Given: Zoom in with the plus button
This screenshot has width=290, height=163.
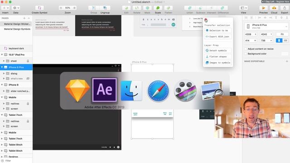Looking at the screenshot, I should click(74, 8).
